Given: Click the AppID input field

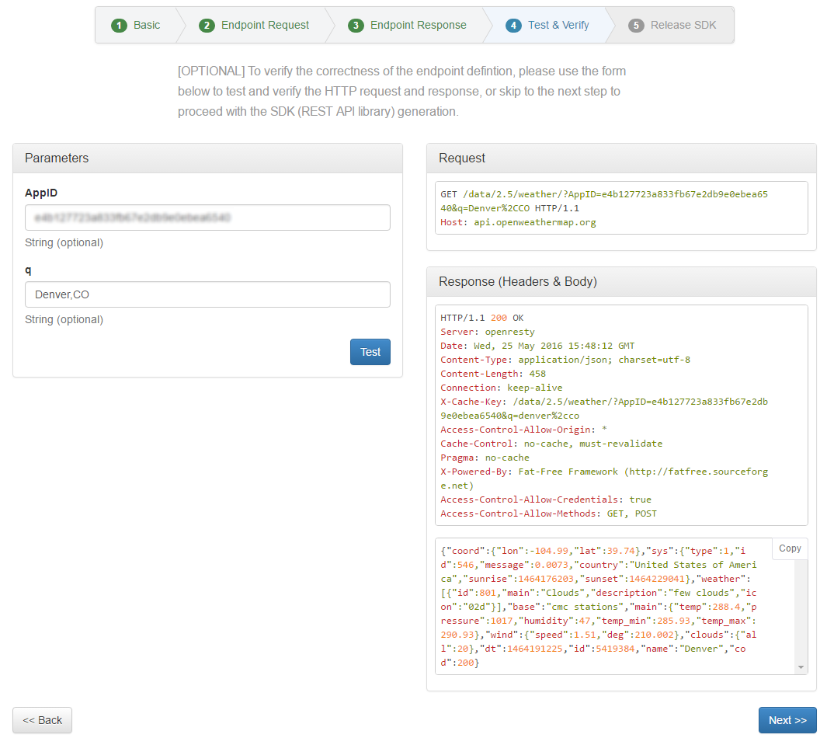Looking at the screenshot, I should pos(207,218).
